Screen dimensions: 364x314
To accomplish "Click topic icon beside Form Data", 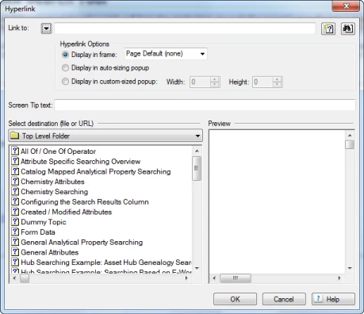I will point(15,232).
